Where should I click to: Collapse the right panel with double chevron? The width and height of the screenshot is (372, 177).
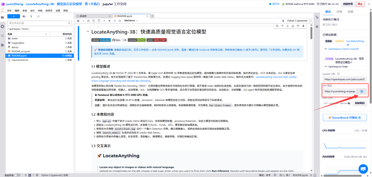point(369,4)
